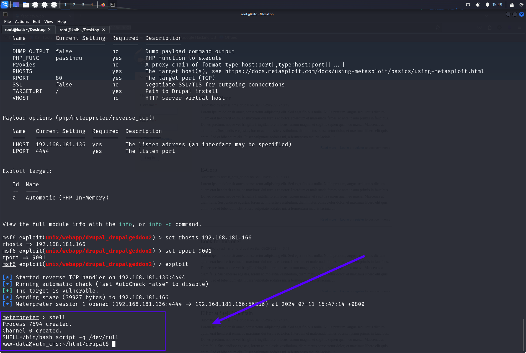Close the first terminal tab

pyautogui.click(x=49, y=29)
